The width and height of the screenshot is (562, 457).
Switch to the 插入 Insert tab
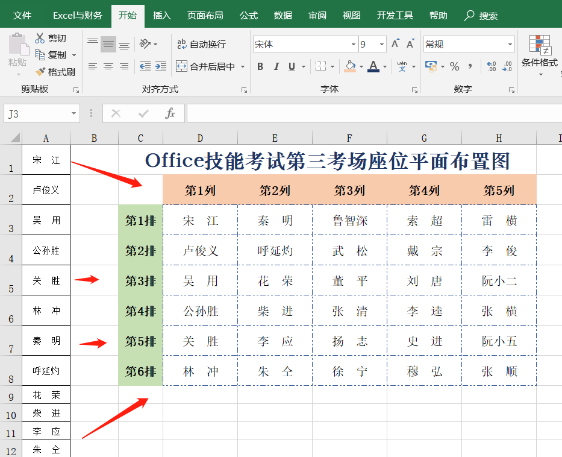pyautogui.click(x=161, y=16)
